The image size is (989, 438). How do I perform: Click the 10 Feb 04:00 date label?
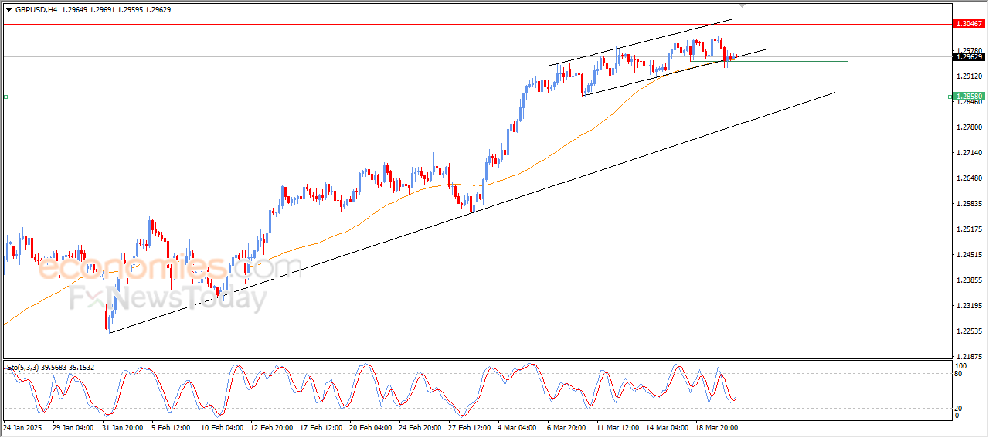(x=220, y=426)
